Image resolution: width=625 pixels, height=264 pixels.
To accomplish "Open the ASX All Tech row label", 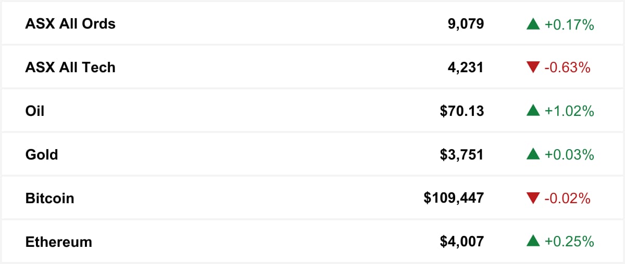I will click(70, 68).
